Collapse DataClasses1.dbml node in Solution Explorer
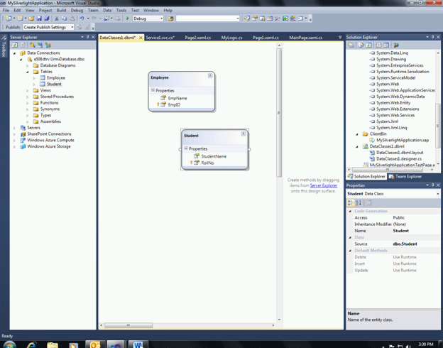The height and width of the screenshot is (348, 443). (357, 146)
